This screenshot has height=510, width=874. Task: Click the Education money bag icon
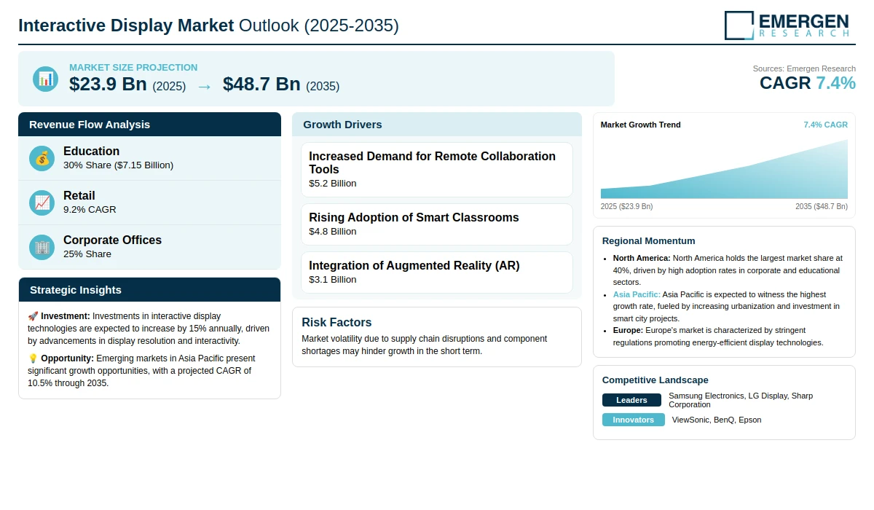[42, 158]
